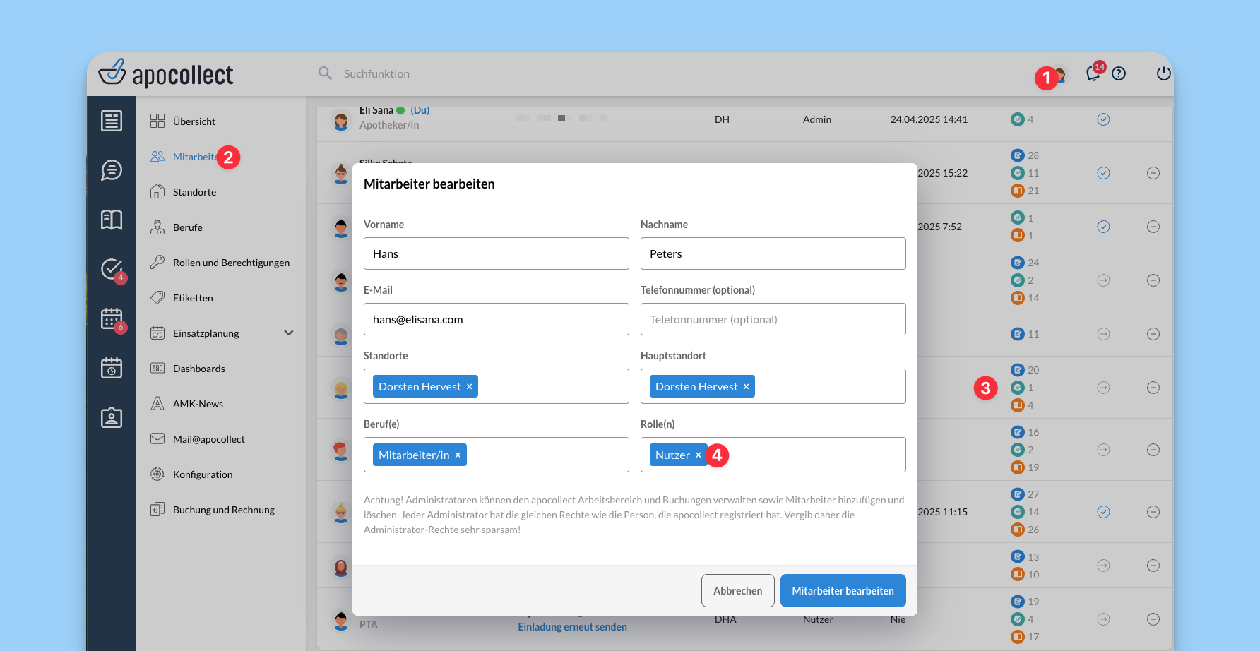Open tasks checkmark icon with badge 4
1260x651 pixels.
112,269
